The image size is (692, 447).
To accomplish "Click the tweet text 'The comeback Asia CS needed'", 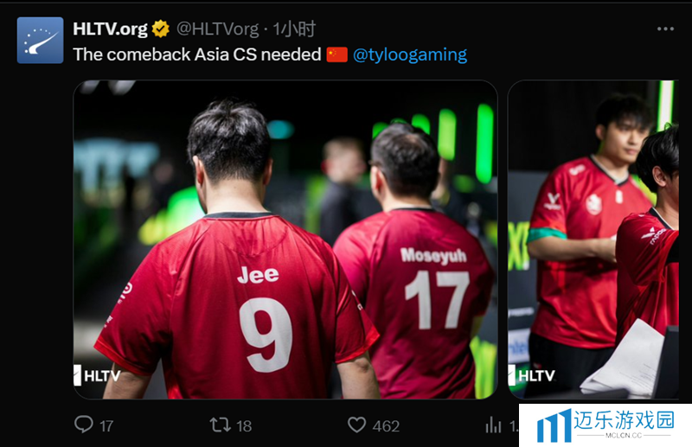I will tap(197, 54).
